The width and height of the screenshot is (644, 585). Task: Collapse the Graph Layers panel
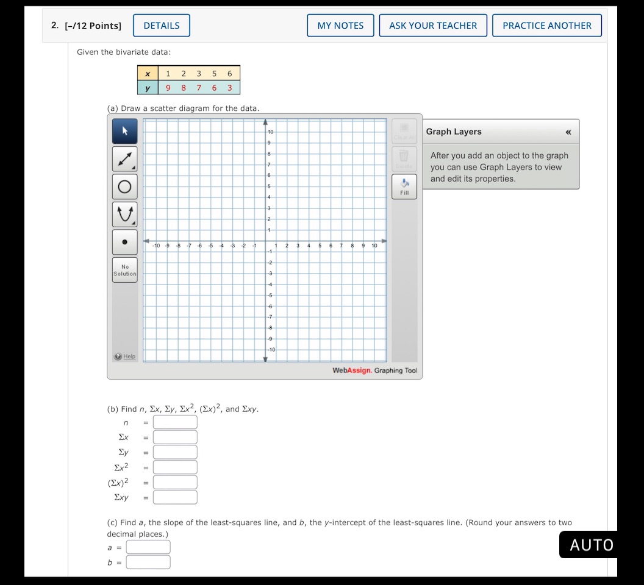pyautogui.click(x=568, y=132)
